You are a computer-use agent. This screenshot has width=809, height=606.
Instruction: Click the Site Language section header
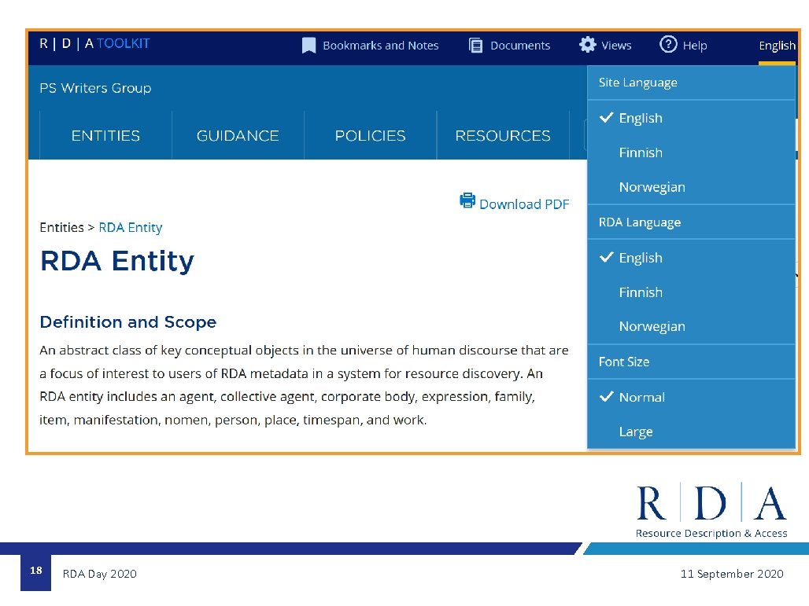[x=692, y=83]
